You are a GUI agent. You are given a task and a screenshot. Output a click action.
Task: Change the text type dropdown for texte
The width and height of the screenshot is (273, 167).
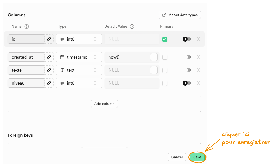click(79, 70)
